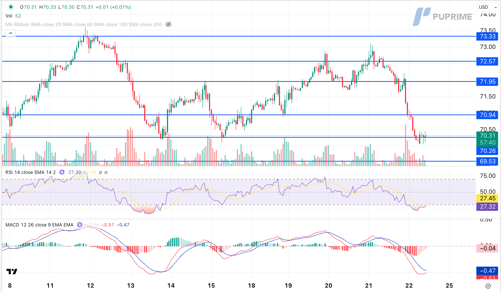Open the USD currency dropdown
This screenshot has height=292, width=501.
[x=488, y=7]
